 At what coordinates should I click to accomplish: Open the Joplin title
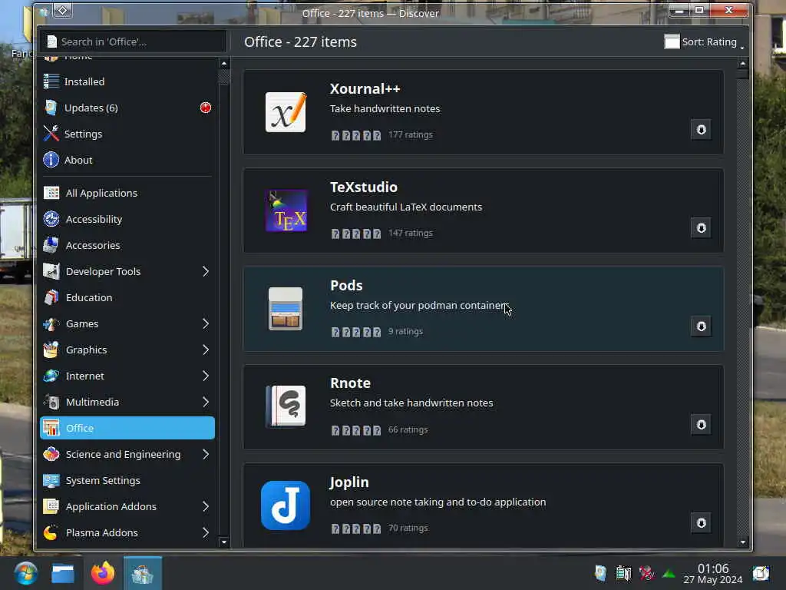(349, 482)
